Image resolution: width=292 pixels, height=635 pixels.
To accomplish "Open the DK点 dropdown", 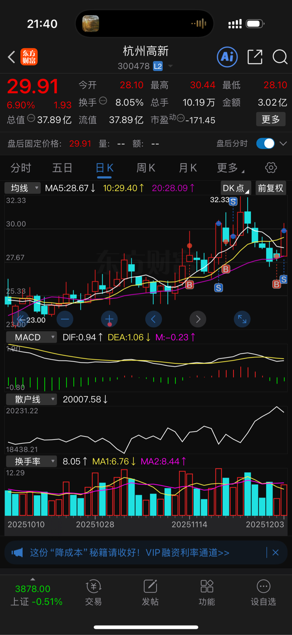I will point(236,188).
